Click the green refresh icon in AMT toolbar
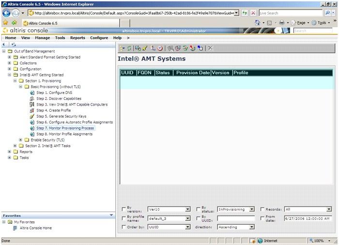339x245 pixels. tap(129, 48)
